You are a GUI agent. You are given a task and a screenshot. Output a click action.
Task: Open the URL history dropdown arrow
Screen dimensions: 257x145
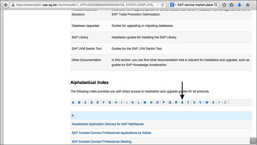tap(158, 5)
